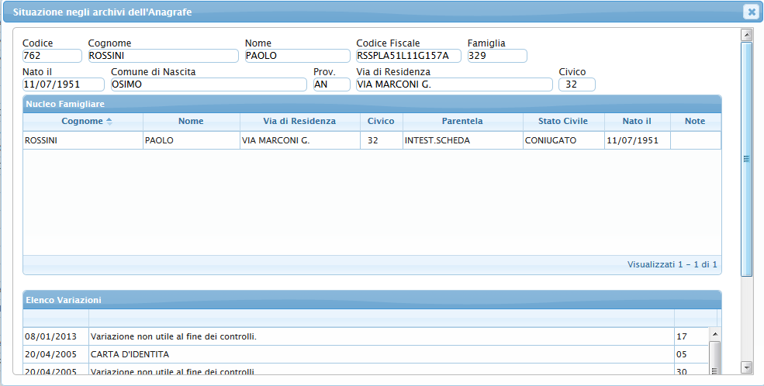Click the main scrollbar down arrow
Viewport: 764px width, 386px height.
(x=746, y=367)
